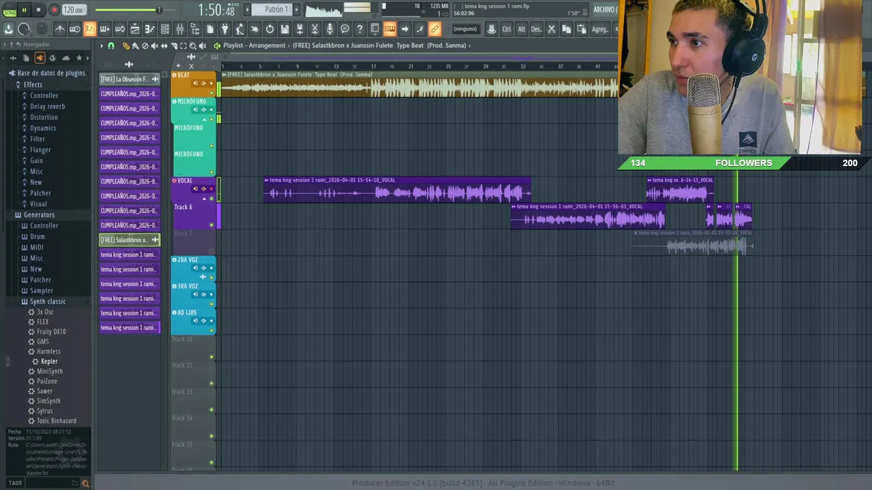The image size is (872, 490).
Task: Select the Kepler preset in browser
Action: point(49,361)
